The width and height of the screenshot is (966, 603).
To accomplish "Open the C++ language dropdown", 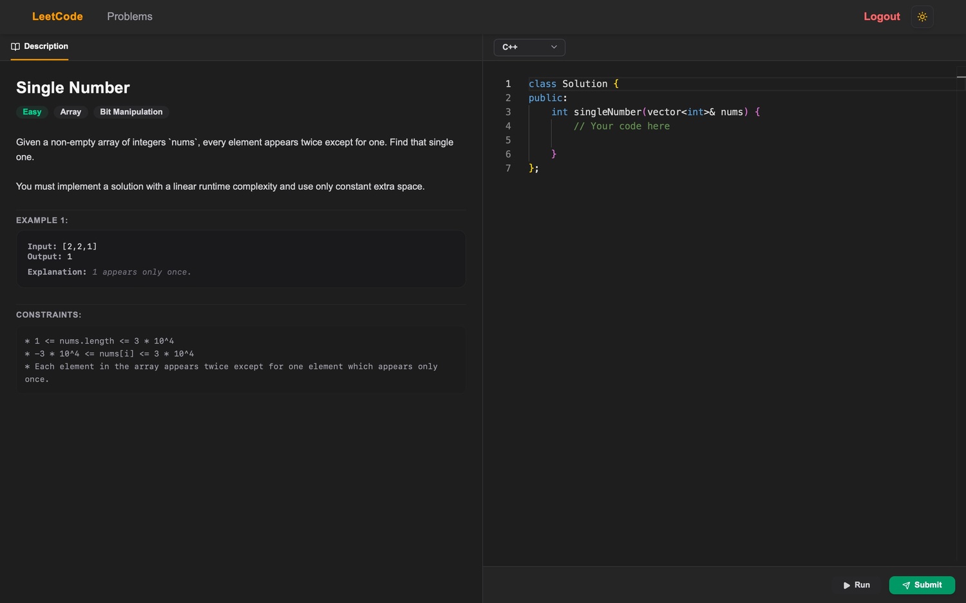I will [x=529, y=47].
